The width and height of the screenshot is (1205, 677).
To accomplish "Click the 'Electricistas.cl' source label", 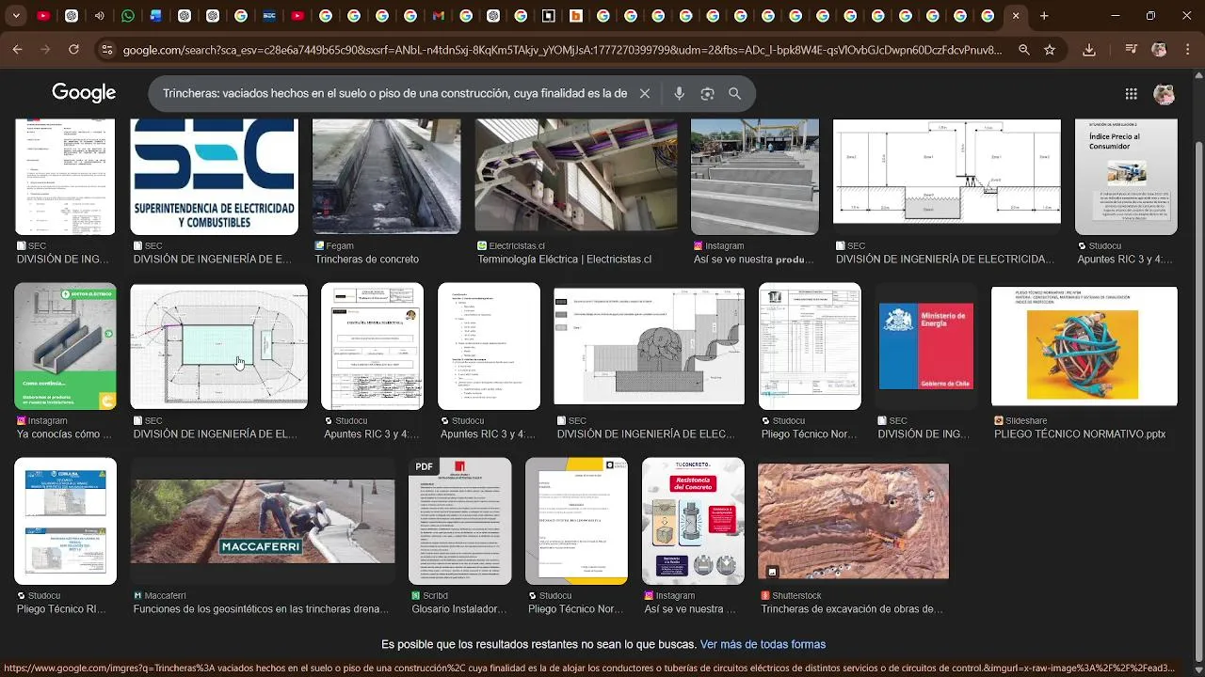I will (x=517, y=245).
